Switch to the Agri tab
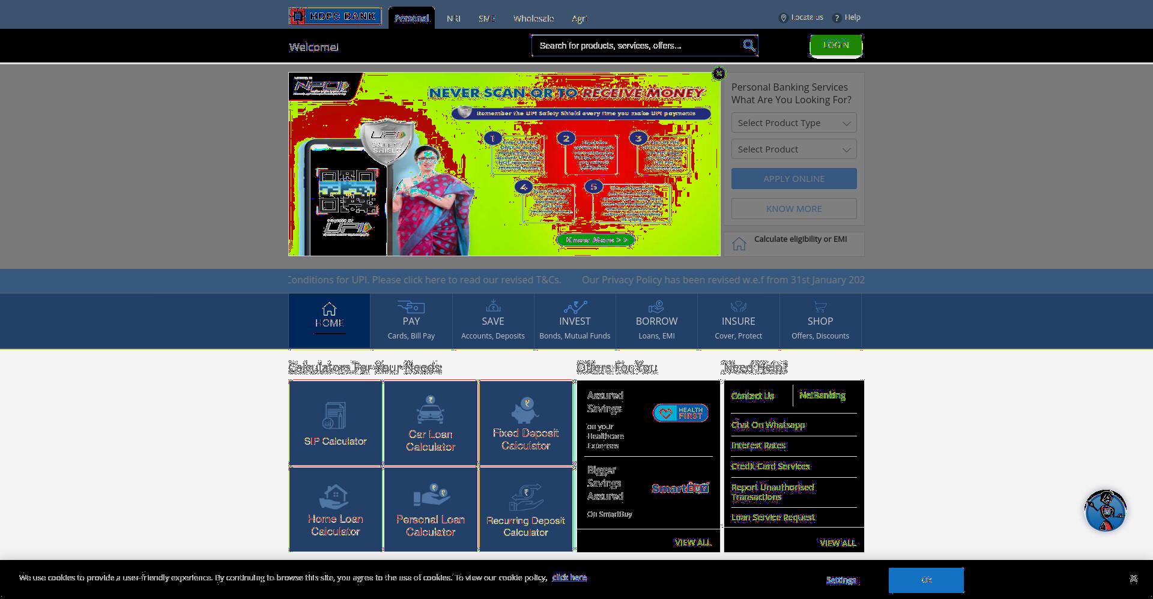1153x599 pixels. (x=579, y=19)
